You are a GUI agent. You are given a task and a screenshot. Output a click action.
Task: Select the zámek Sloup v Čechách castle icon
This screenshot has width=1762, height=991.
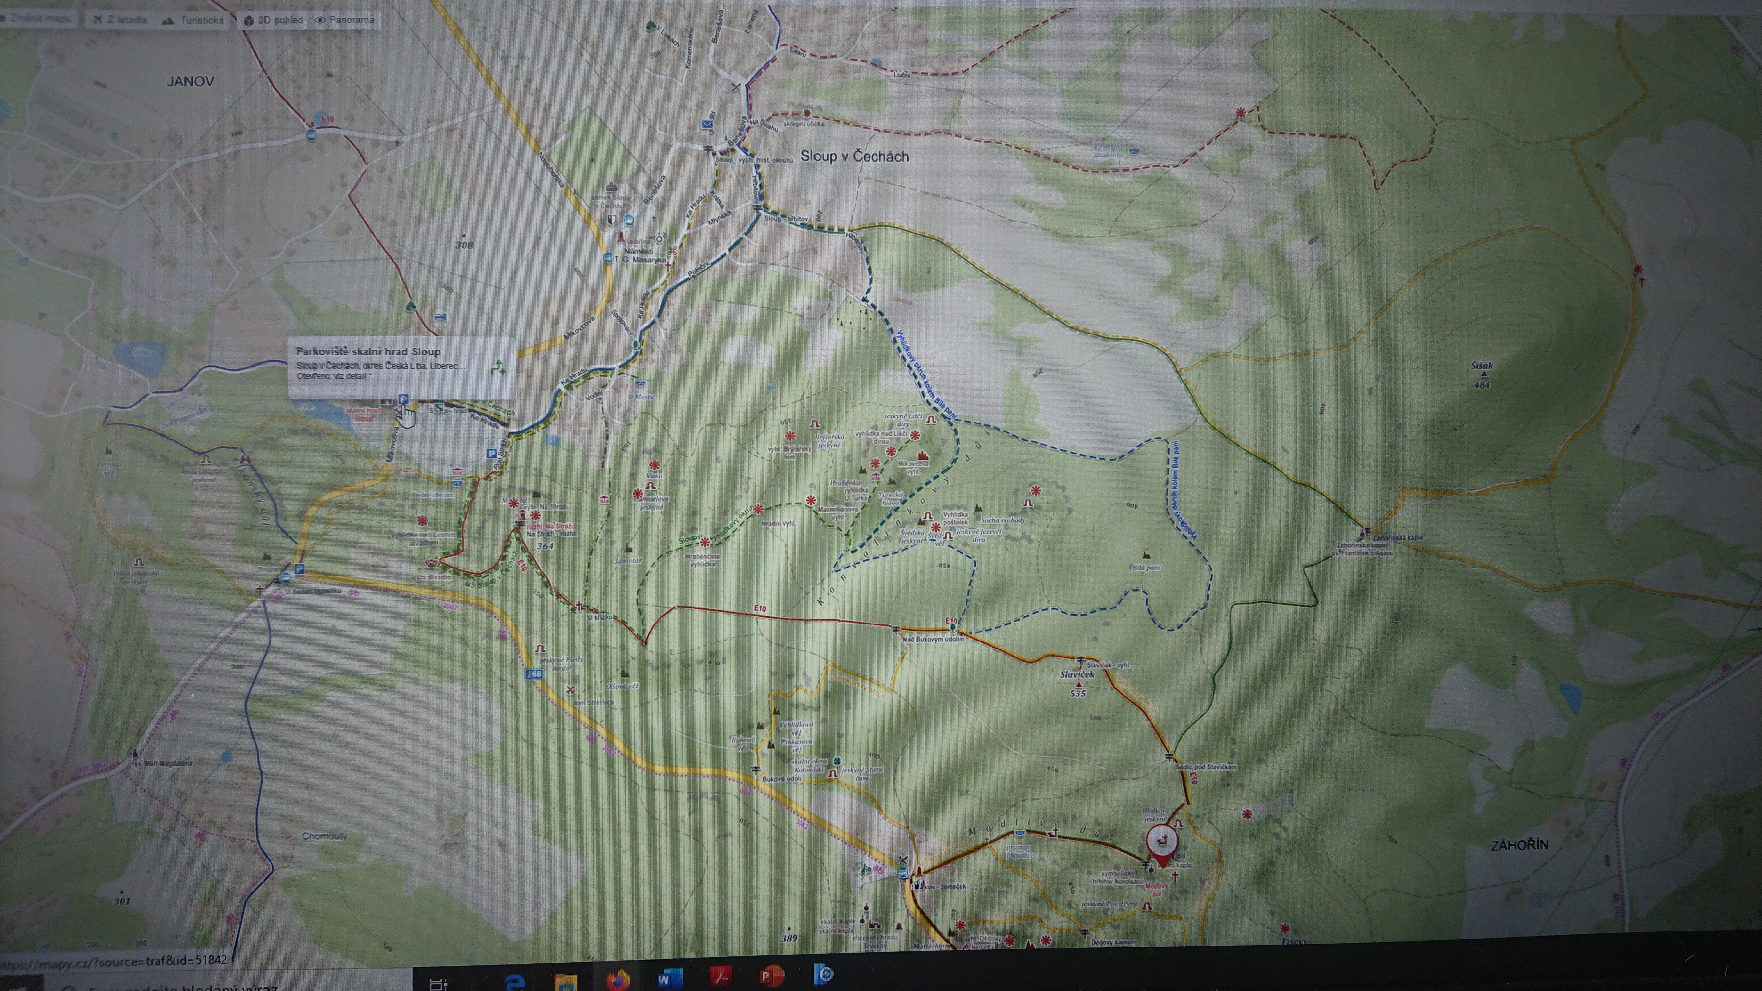coord(612,187)
